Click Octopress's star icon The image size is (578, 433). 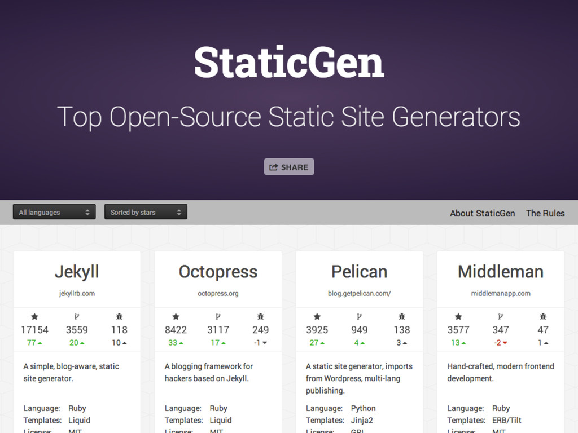(176, 317)
